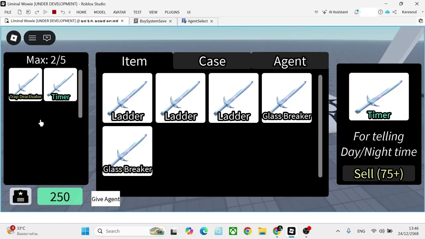Click the Max: 2/5 label
Screen dimensions: 425x239
(46, 60)
